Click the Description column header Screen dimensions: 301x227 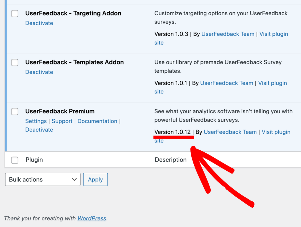click(170, 160)
